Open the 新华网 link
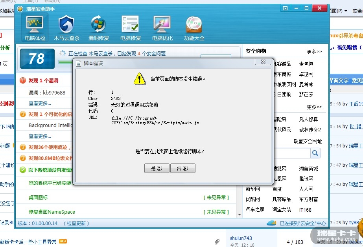Screen dimensions: 363x247 coord(252,189)
